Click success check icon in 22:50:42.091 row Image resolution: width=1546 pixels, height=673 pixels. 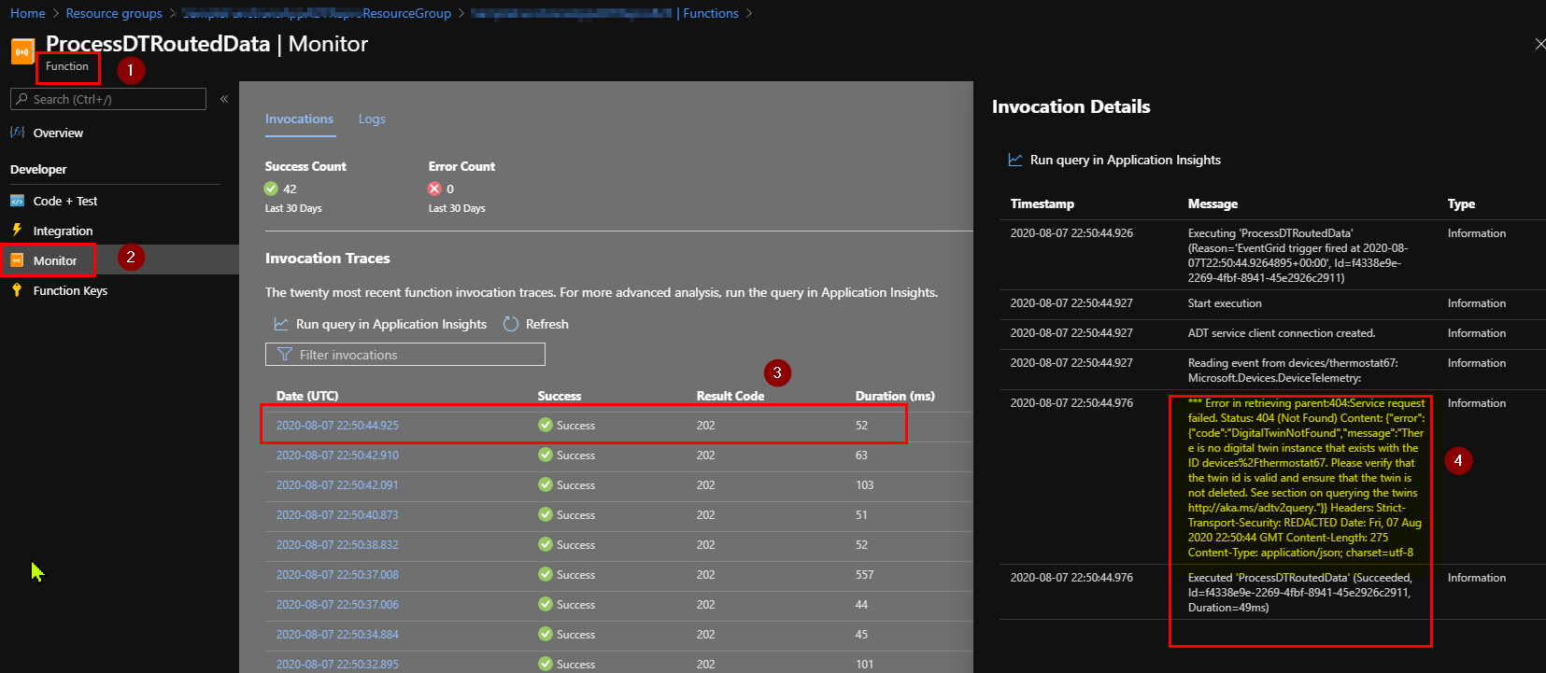[546, 484]
